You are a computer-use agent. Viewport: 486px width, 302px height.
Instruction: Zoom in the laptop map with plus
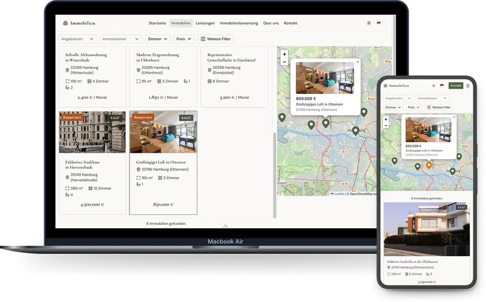tap(284, 54)
